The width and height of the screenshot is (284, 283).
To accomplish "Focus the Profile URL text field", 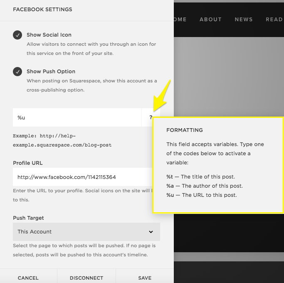I will point(81,177).
